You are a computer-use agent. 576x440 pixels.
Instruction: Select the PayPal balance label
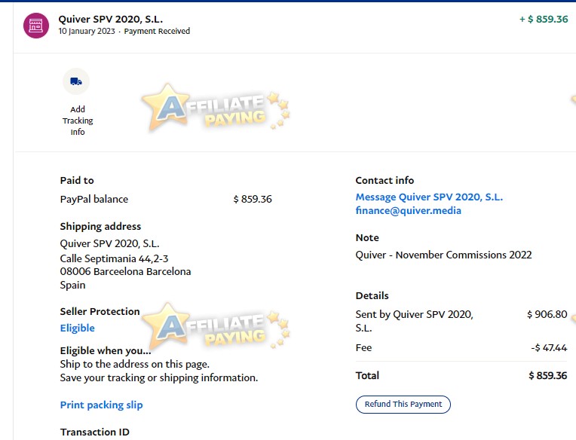tap(94, 199)
